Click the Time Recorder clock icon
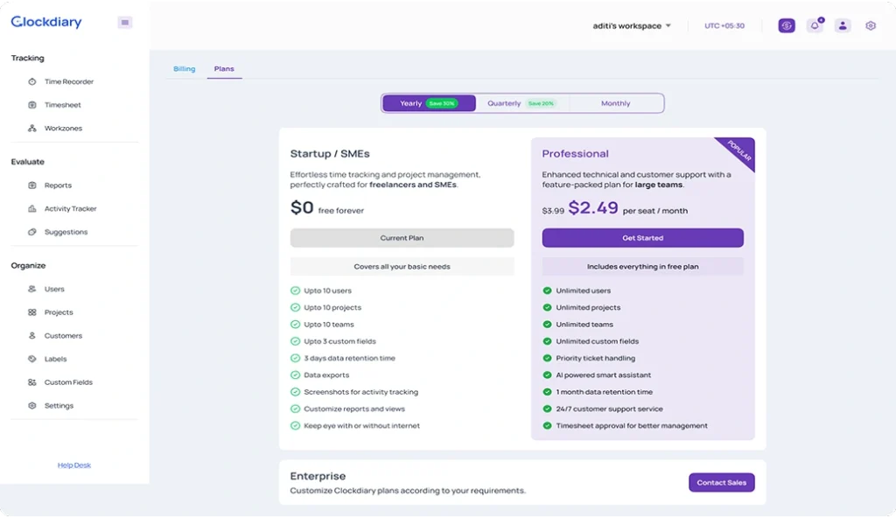 click(x=32, y=81)
